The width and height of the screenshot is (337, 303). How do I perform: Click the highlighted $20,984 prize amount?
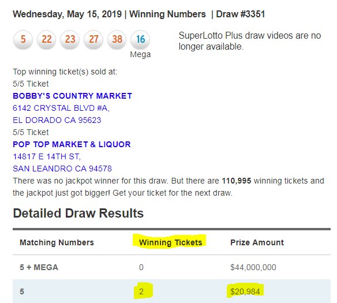(245, 291)
